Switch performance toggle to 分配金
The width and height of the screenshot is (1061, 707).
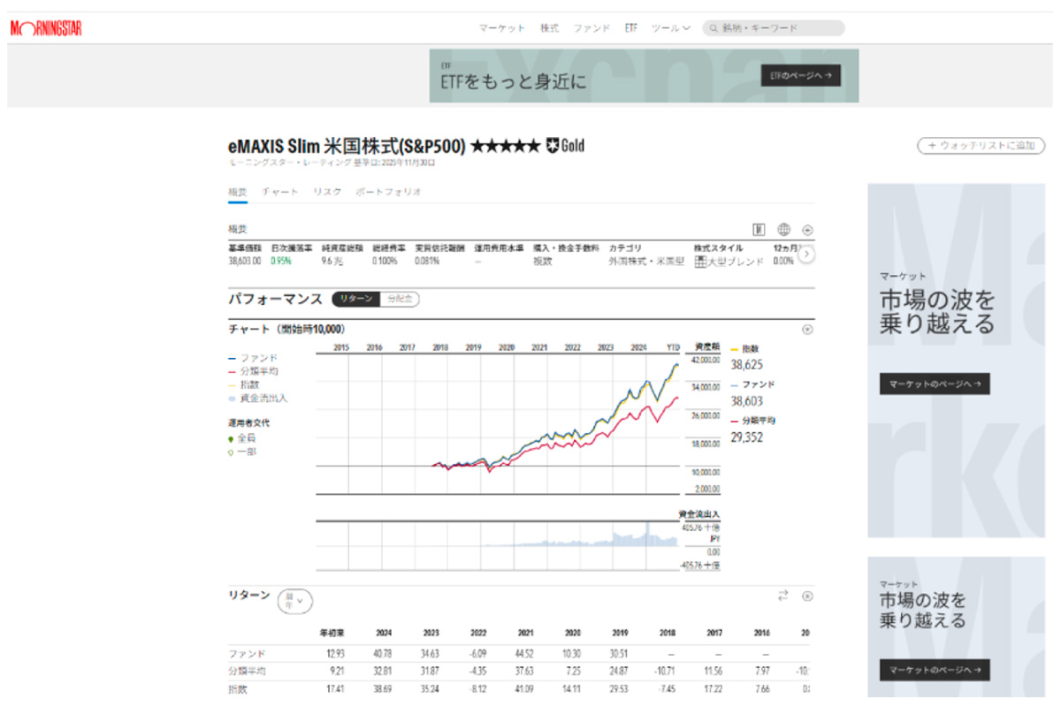coord(400,300)
